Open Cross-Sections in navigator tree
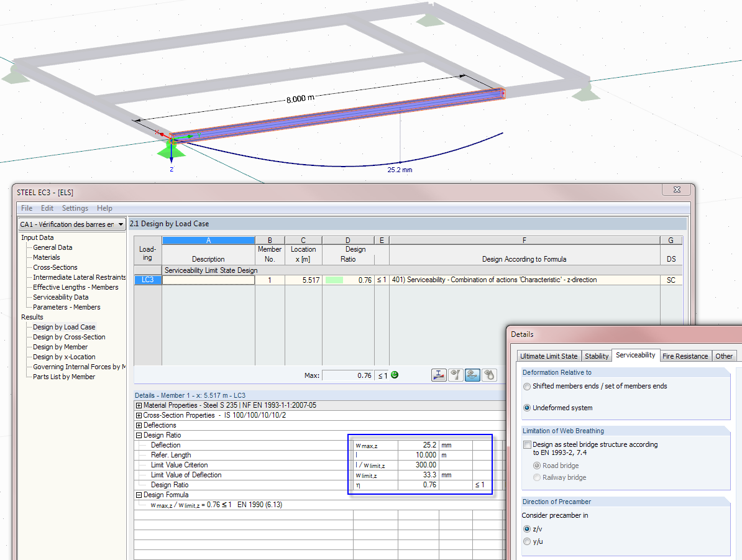742x560 pixels. tap(55, 267)
